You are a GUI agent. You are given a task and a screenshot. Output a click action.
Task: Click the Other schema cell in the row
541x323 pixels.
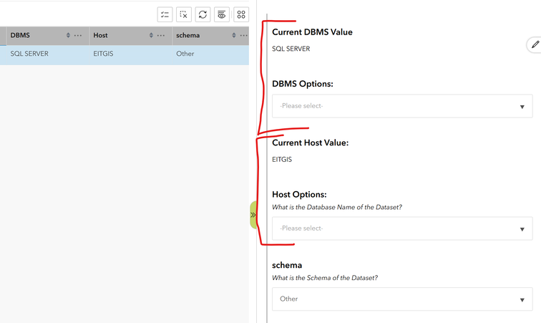(185, 54)
